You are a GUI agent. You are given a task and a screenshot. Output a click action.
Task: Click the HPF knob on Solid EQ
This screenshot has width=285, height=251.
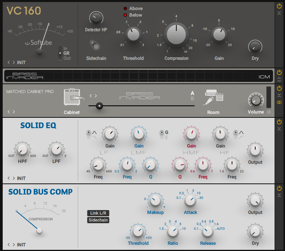(22, 150)
